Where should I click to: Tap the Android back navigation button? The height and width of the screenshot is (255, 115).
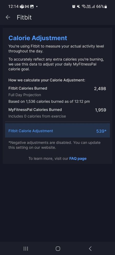[90, 249]
